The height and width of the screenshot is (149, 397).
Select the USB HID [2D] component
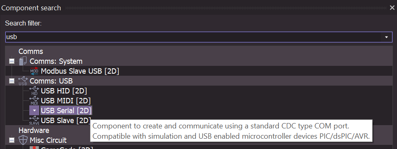pyautogui.click(x=64, y=91)
